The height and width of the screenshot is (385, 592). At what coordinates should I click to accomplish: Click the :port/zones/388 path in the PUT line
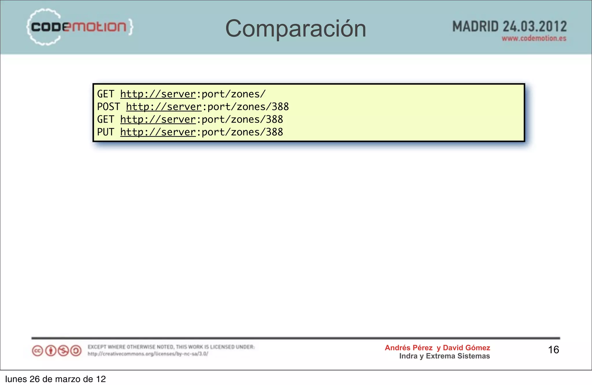[x=240, y=132]
